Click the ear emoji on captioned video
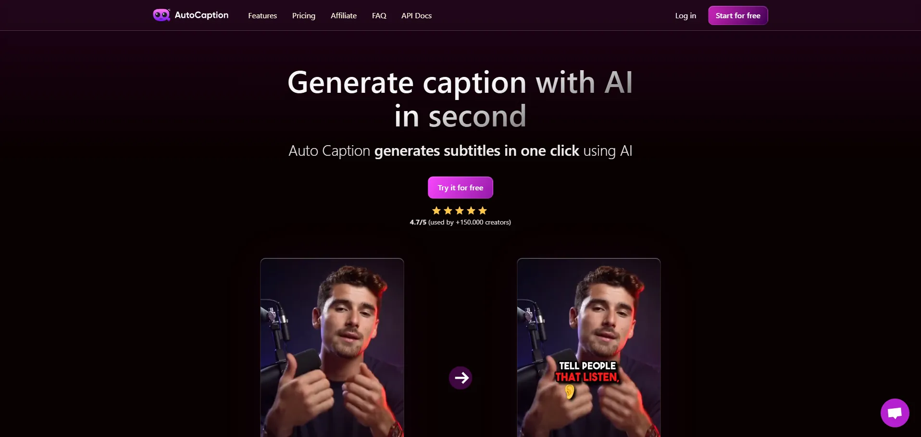Screen dimensions: 921x437 pos(570,392)
